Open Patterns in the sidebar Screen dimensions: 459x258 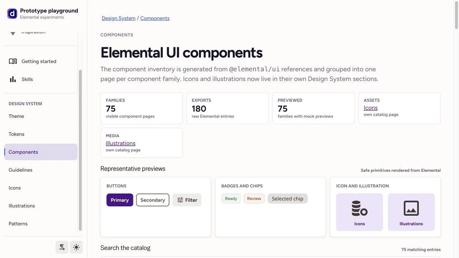click(41, 224)
